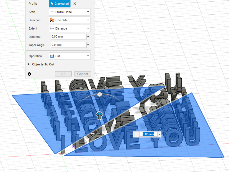Click the blue extrude direction arrow manipulator
This screenshot has width=229, height=172.
99,116
